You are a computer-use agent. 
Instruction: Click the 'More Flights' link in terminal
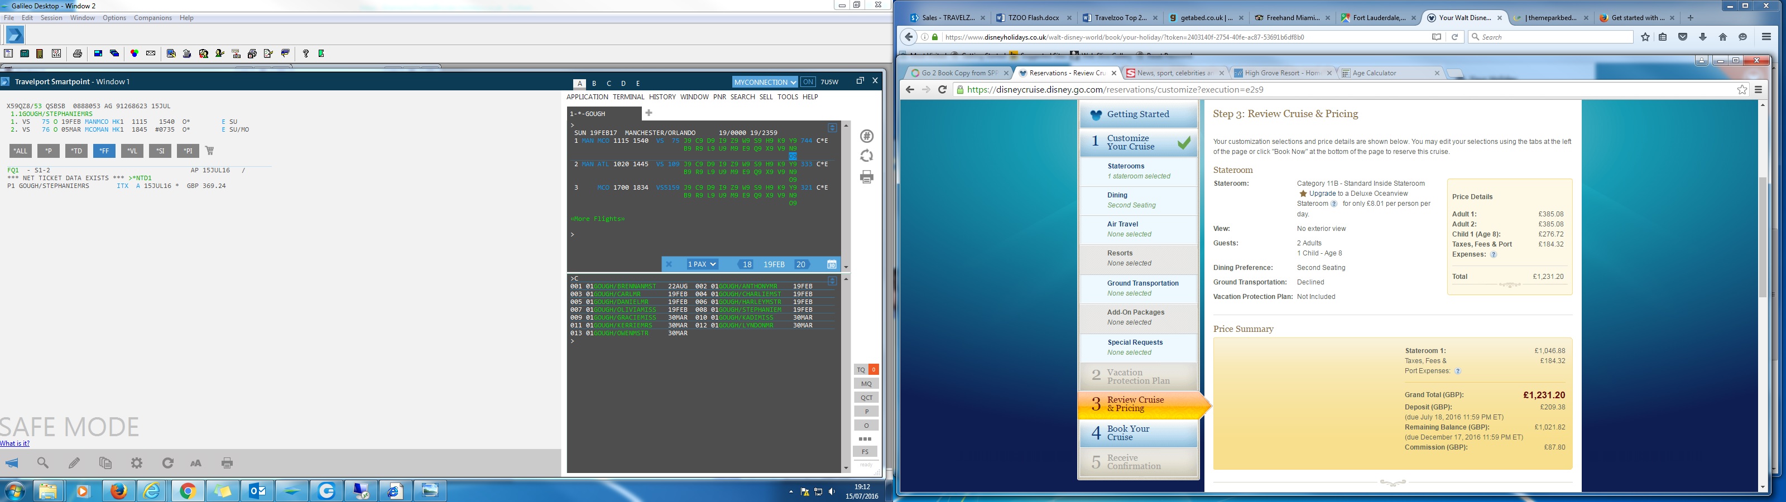click(x=598, y=219)
